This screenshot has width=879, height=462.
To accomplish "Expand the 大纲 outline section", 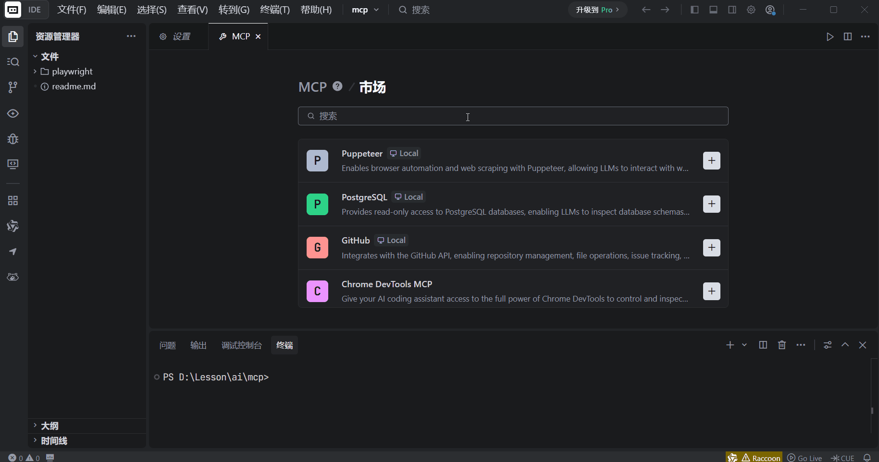I will (87, 426).
